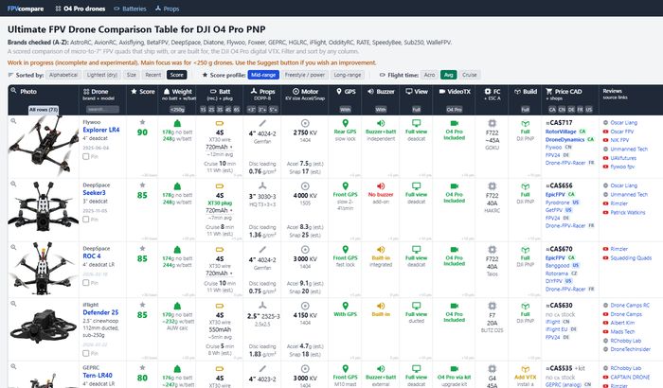Click the orange Built-in buzzer icon in ROC 4 row
The image size is (663, 388).
[381, 250]
